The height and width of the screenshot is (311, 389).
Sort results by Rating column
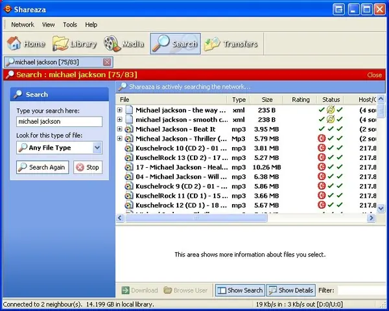coord(300,100)
